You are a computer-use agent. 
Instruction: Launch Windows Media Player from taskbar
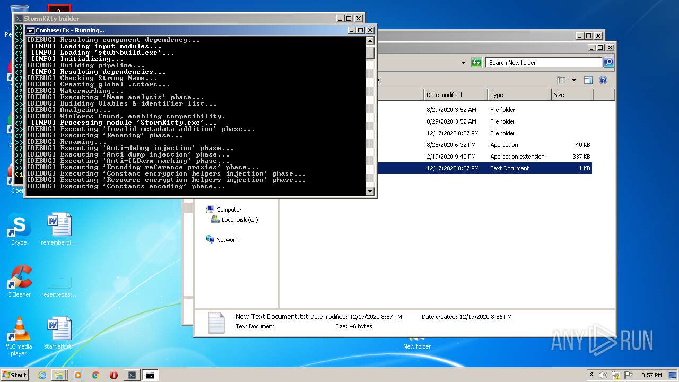[78, 375]
